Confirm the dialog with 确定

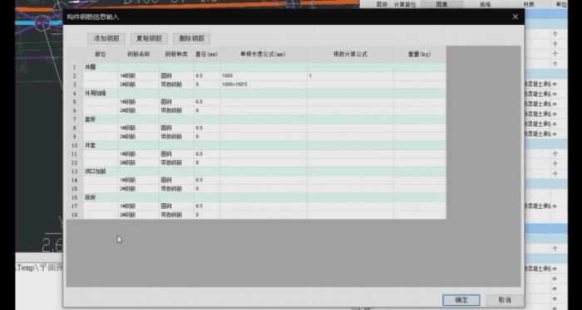[x=461, y=300]
